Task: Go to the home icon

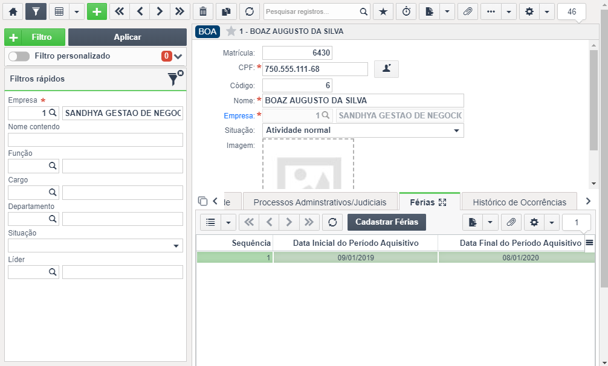Action: coord(13,11)
